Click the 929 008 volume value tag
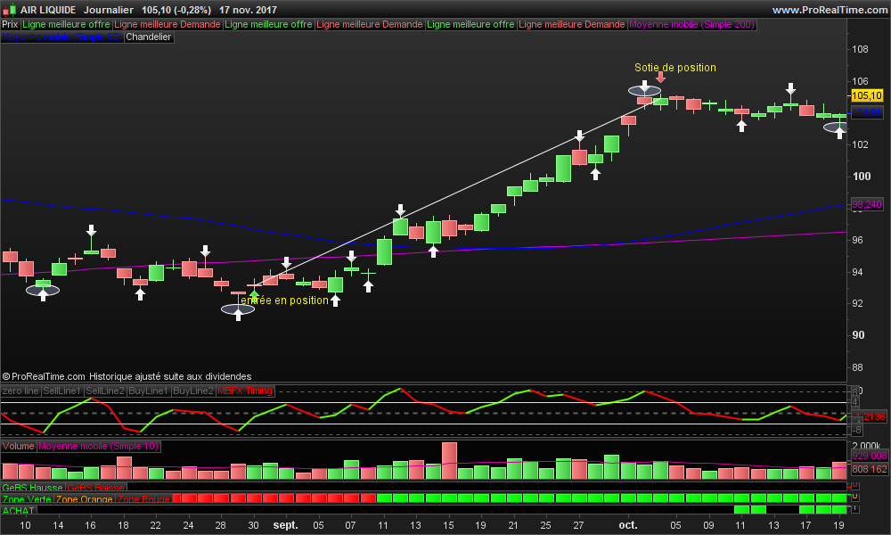This screenshot has height=535, width=891. pyautogui.click(x=869, y=456)
